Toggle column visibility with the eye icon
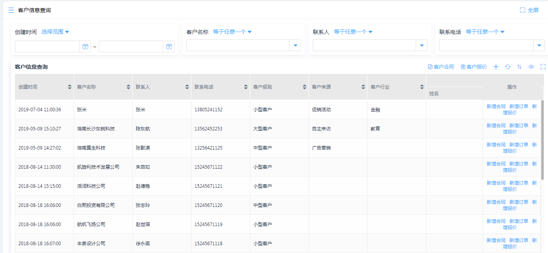548x253 pixels. (x=531, y=67)
